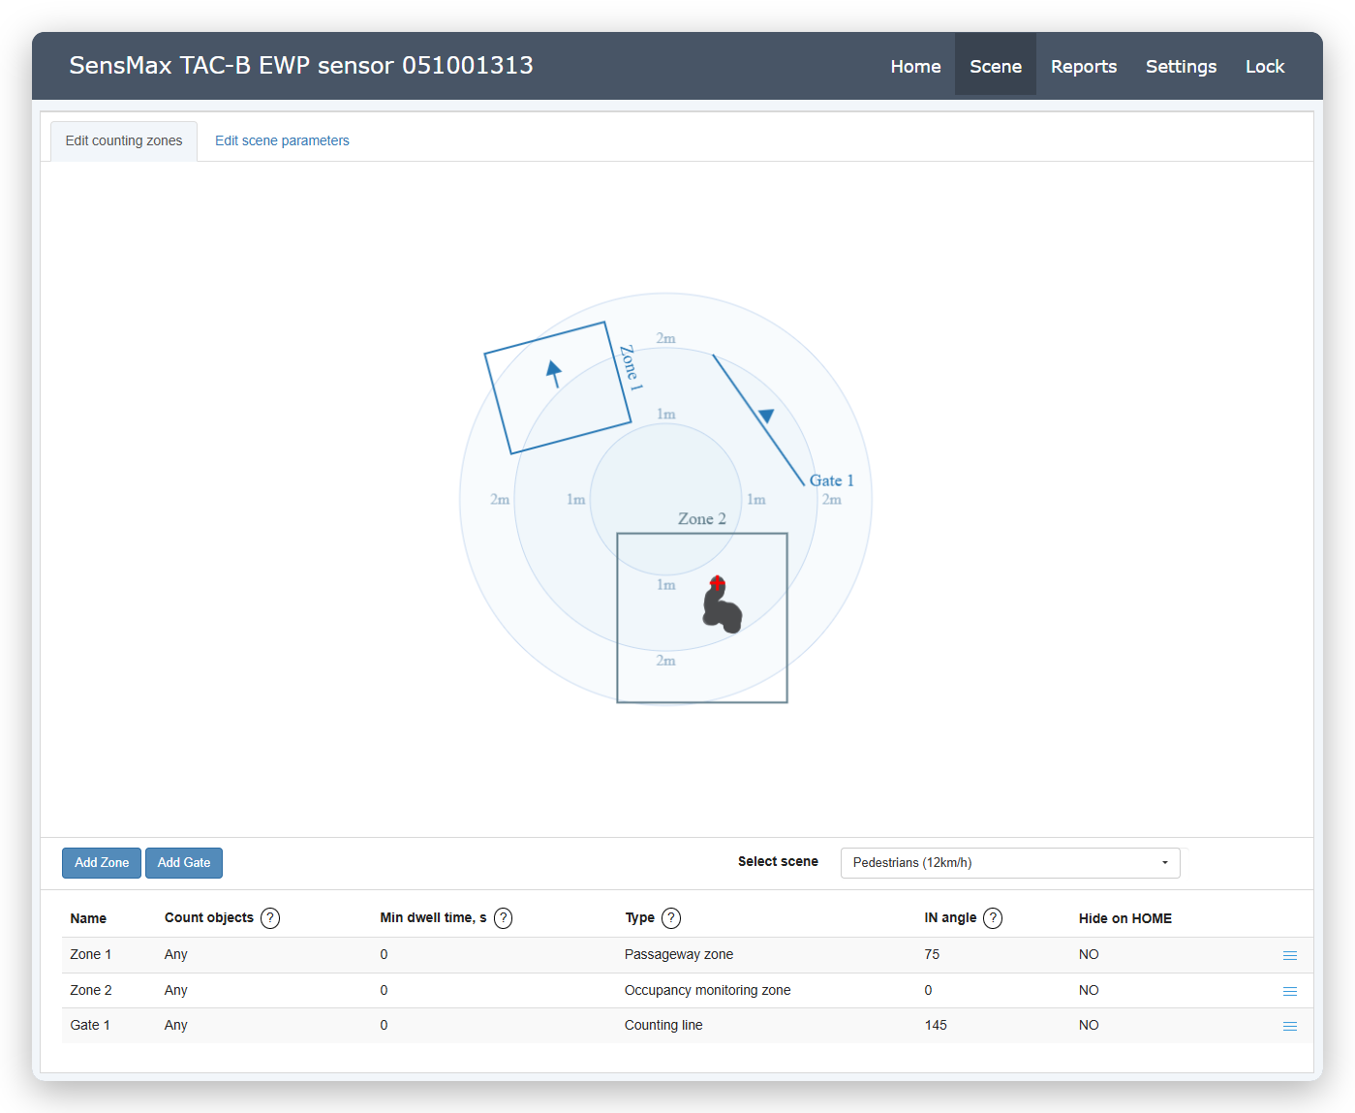This screenshot has width=1355, height=1113.
Task: Click Lock in the top navigation
Action: 1265,66
